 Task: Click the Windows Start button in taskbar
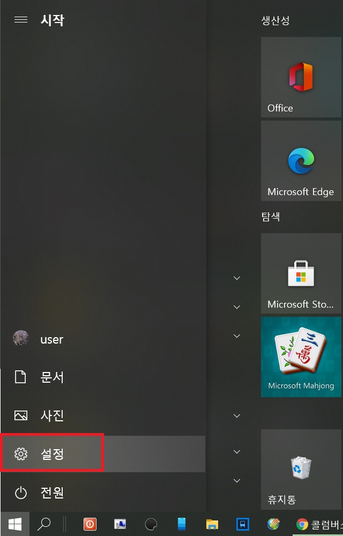coord(15,524)
